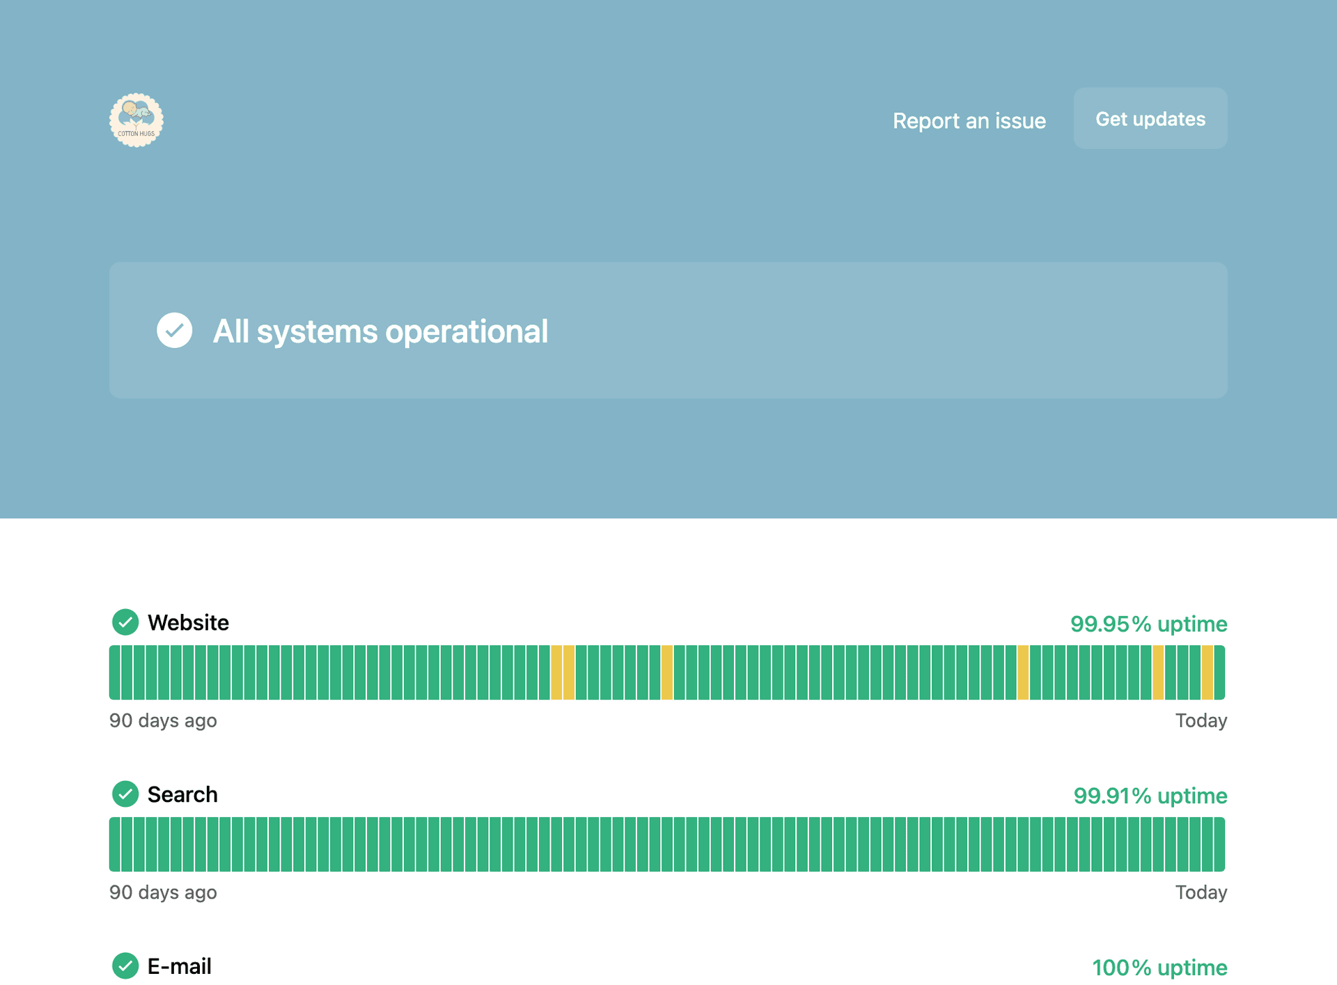Open the Cotton Hugs logo
The image size is (1337, 985).
click(136, 120)
